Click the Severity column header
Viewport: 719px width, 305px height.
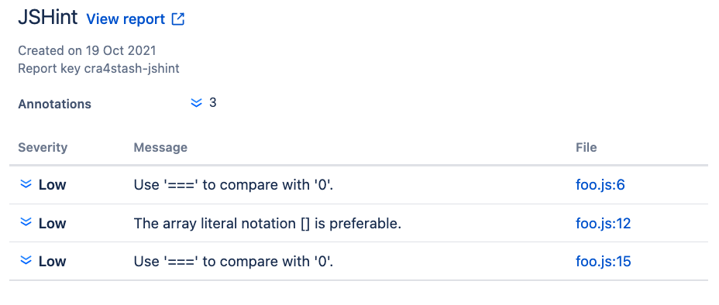[x=43, y=147]
